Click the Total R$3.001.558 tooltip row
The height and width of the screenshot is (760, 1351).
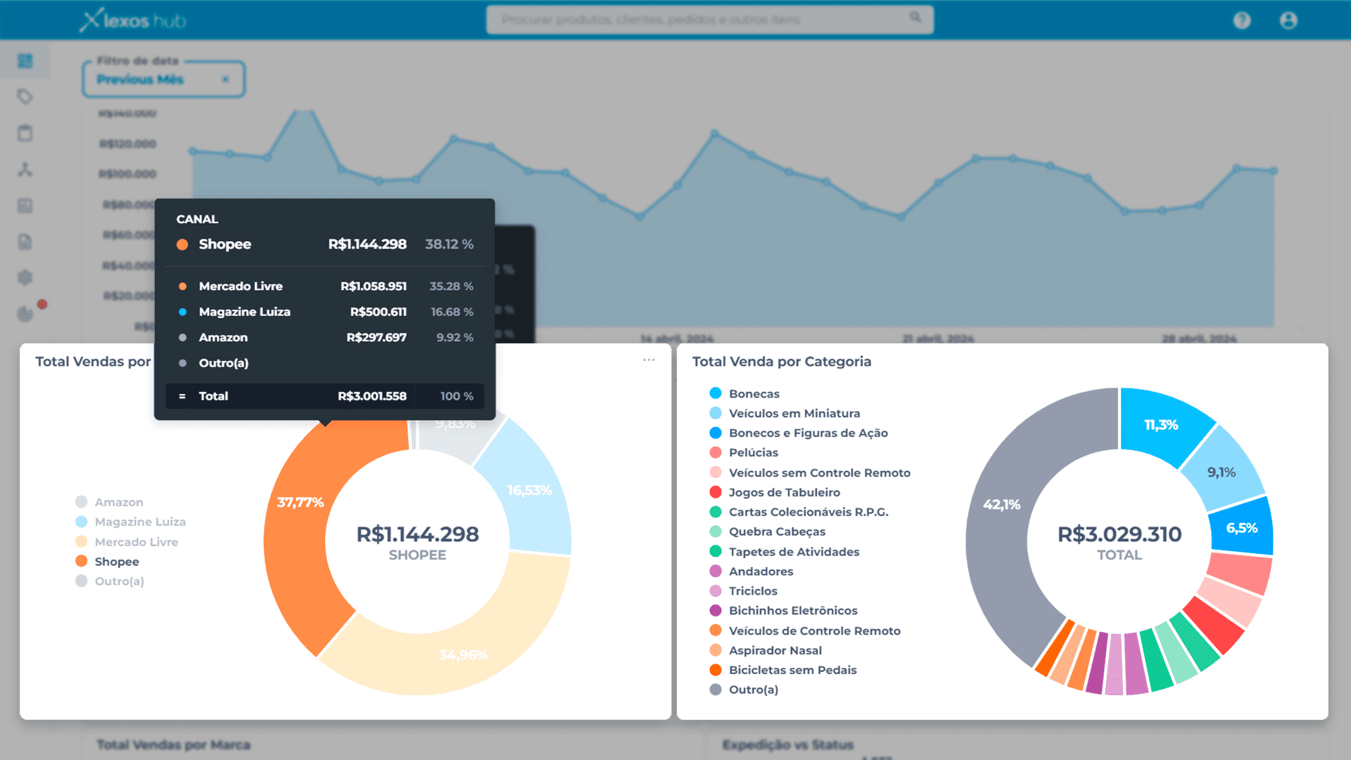coord(324,396)
